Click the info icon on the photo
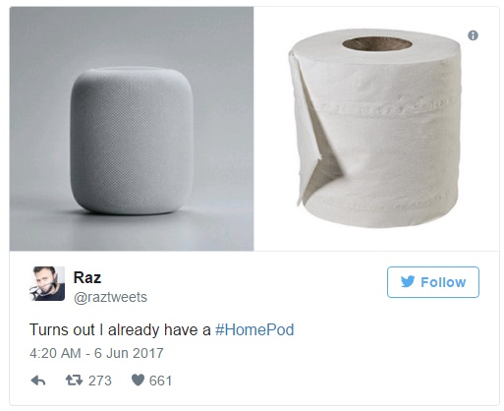Image resolution: width=504 pixels, height=411 pixels. coord(473,35)
